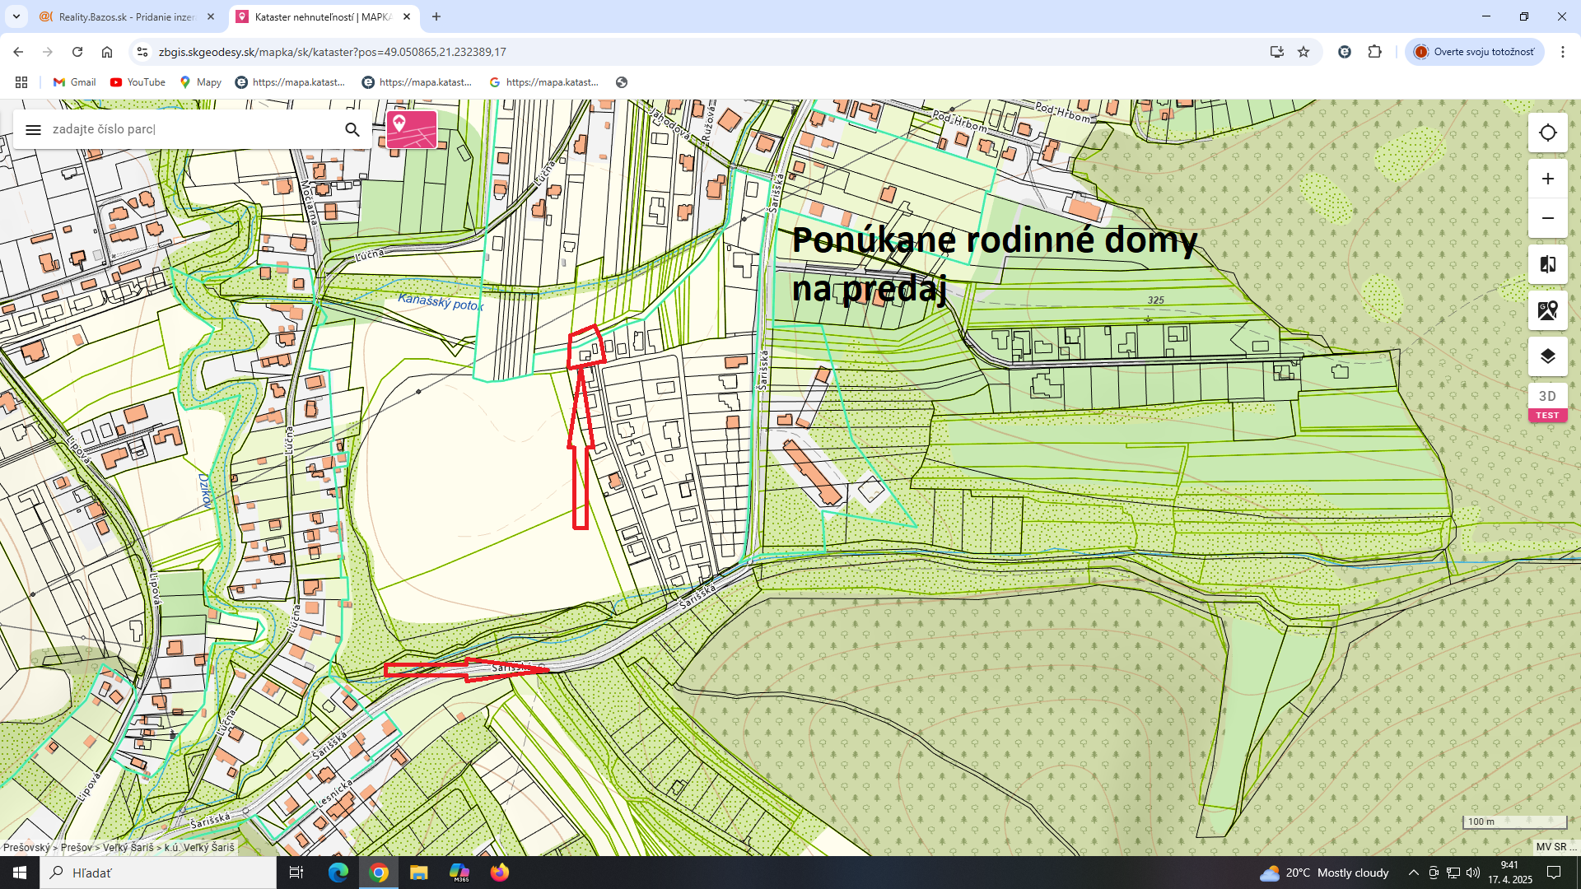Open the YouTube bookmark
Viewport: 1581px width, 889px height.
[x=138, y=82]
